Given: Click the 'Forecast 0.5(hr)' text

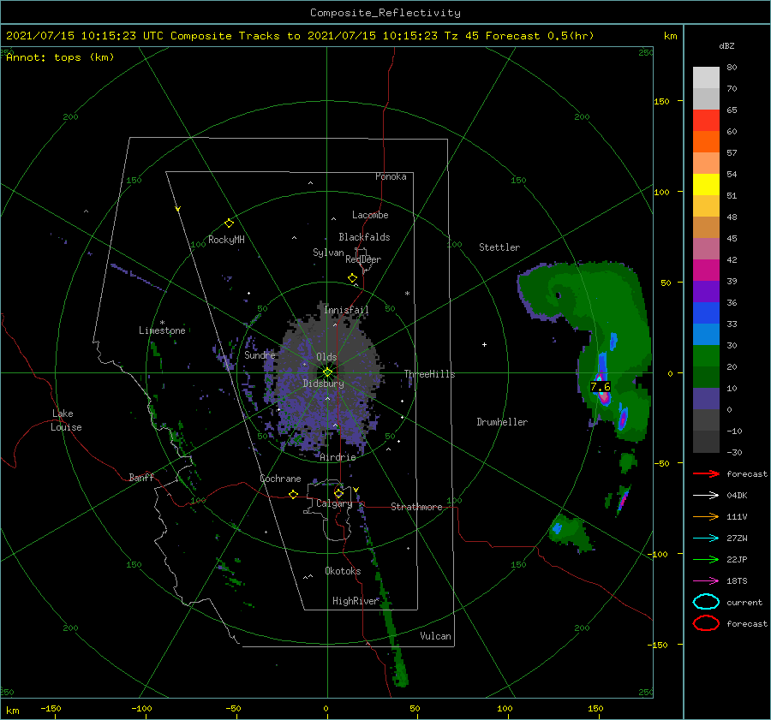Looking at the screenshot, I should (x=540, y=36).
